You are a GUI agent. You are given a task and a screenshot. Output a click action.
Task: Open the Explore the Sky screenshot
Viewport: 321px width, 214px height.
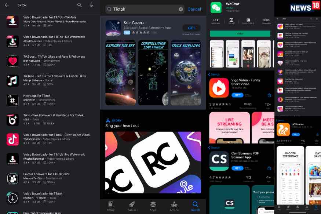point(120,73)
